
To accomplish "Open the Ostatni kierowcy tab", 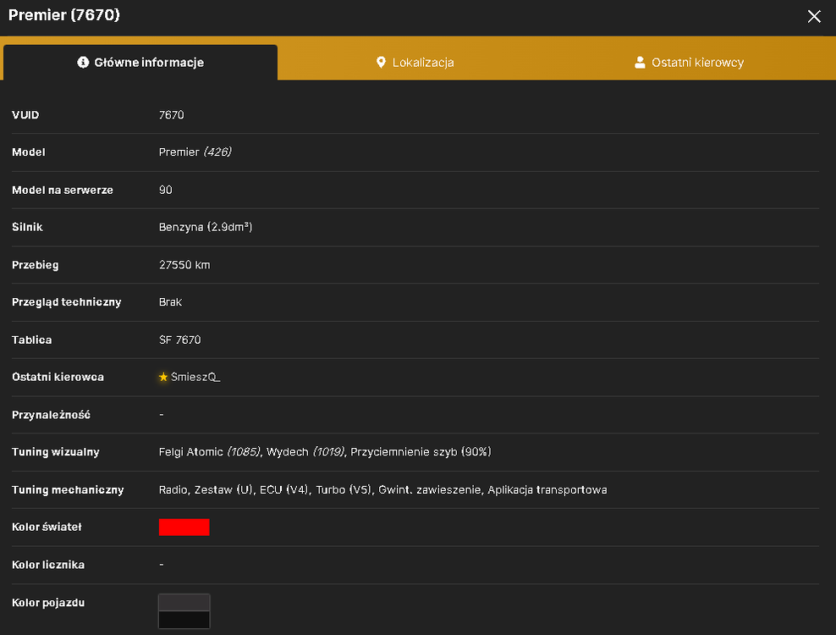I will [689, 63].
